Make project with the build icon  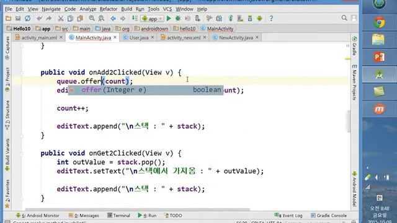coord(135,19)
